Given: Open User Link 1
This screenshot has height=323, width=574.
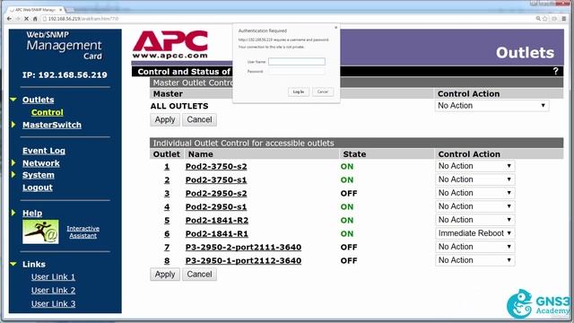Looking at the screenshot, I should 54,277.
